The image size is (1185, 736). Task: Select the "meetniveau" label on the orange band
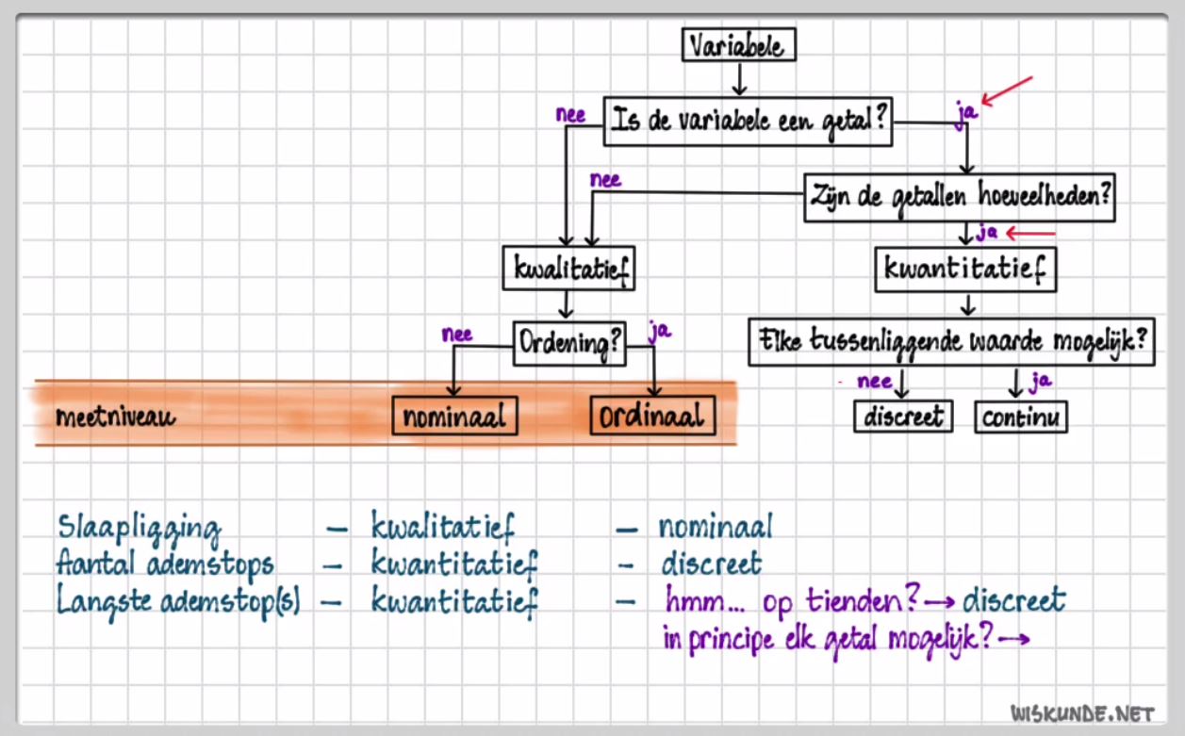pyautogui.click(x=115, y=416)
